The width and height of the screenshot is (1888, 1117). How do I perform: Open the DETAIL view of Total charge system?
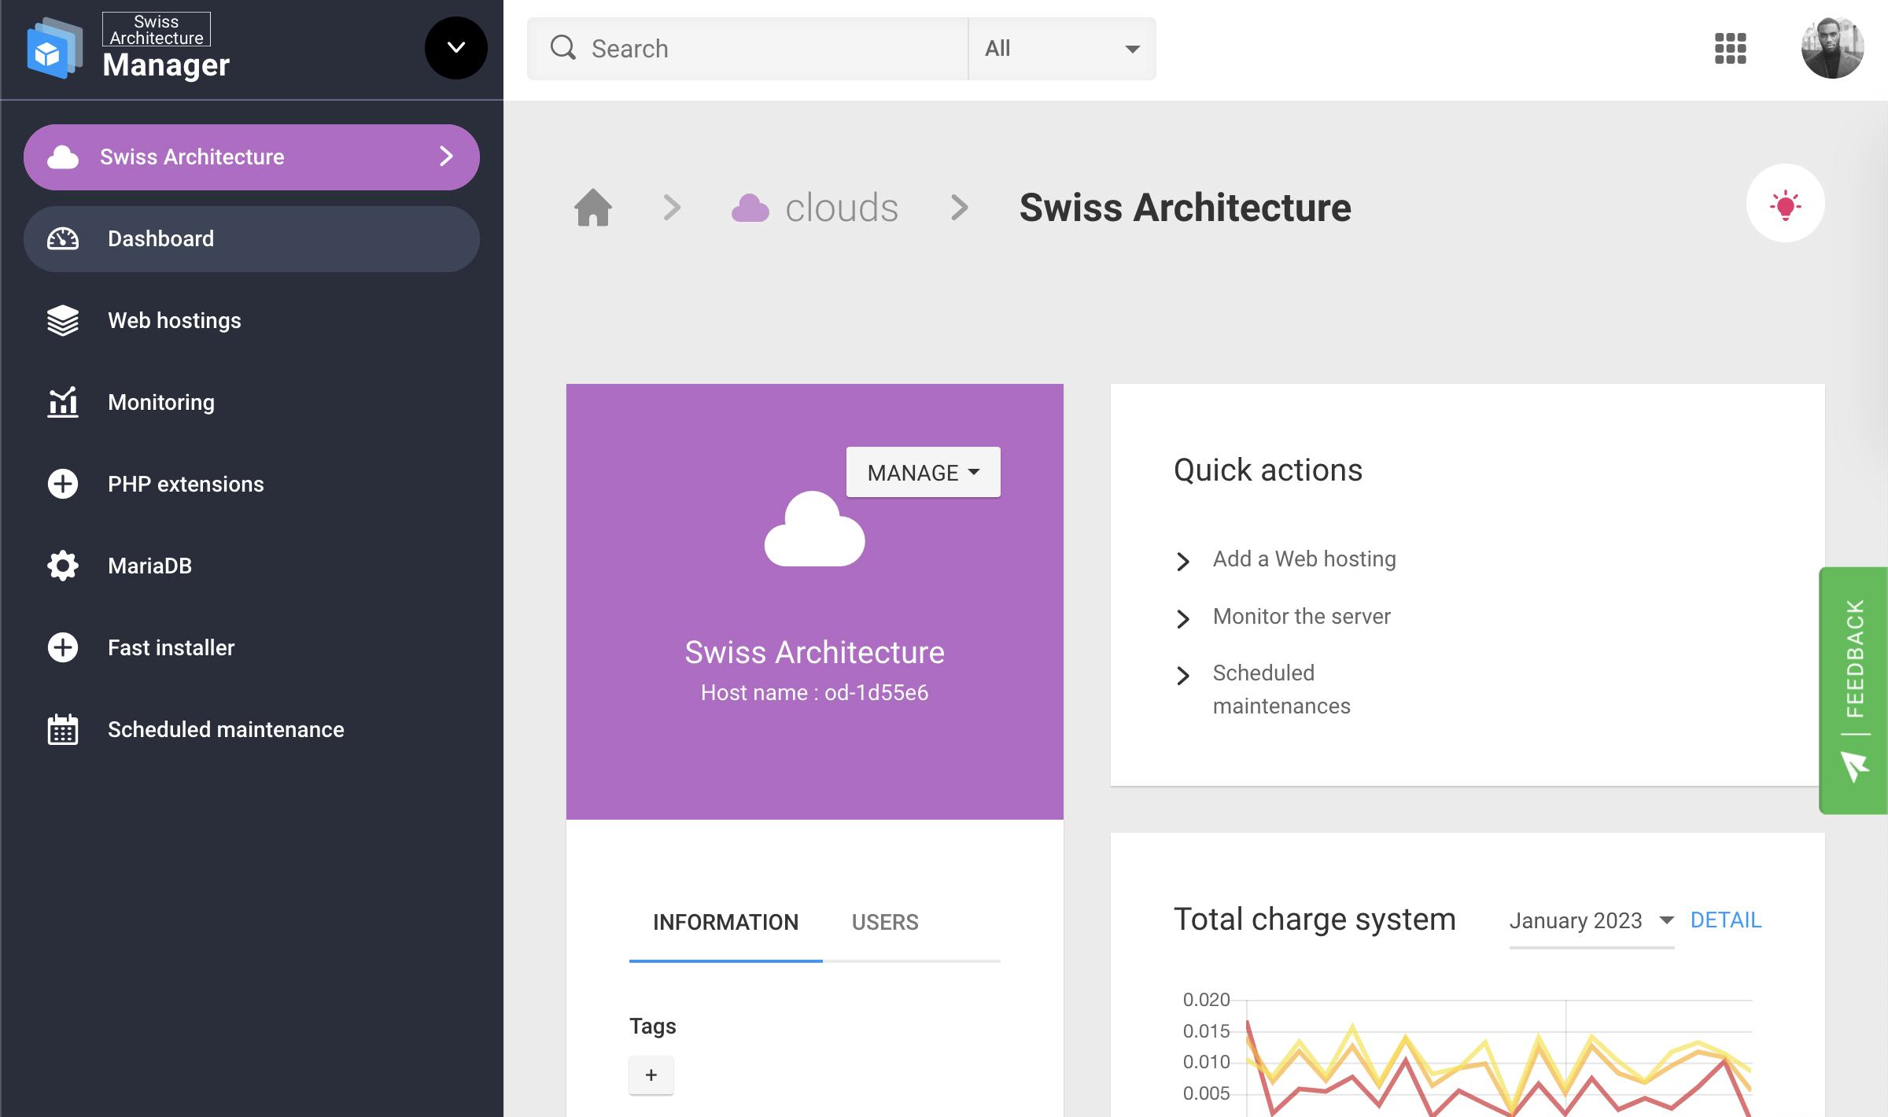1726,919
